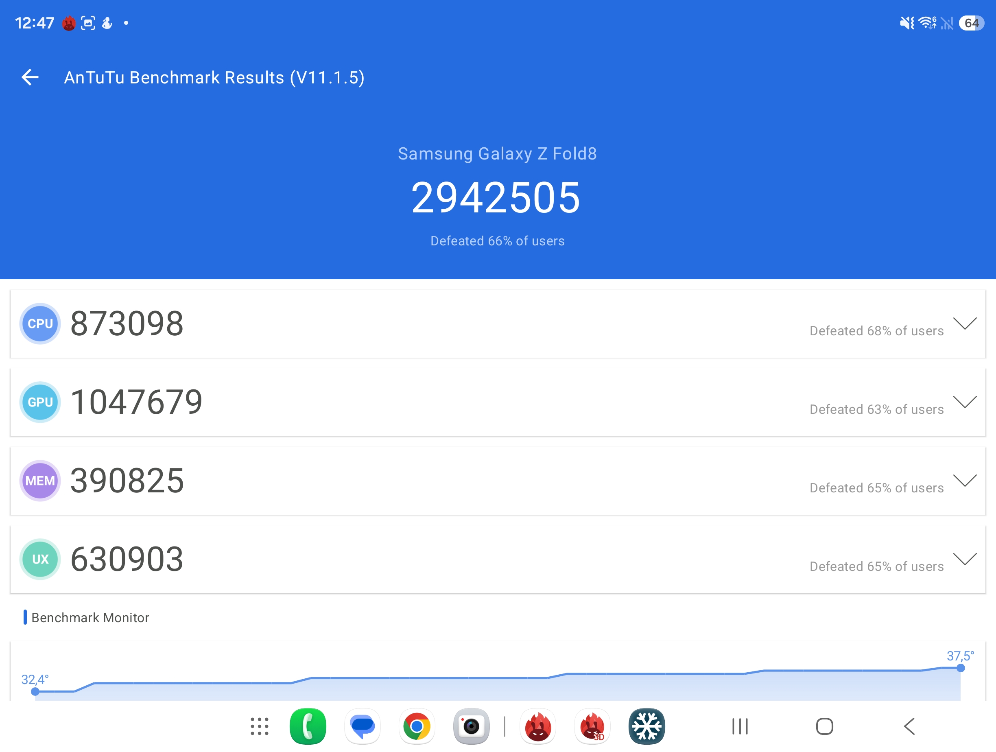996x752 pixels.
Task: Tap the GPU score 1047679
Action: pyautogui.click(x=136, y=402)
